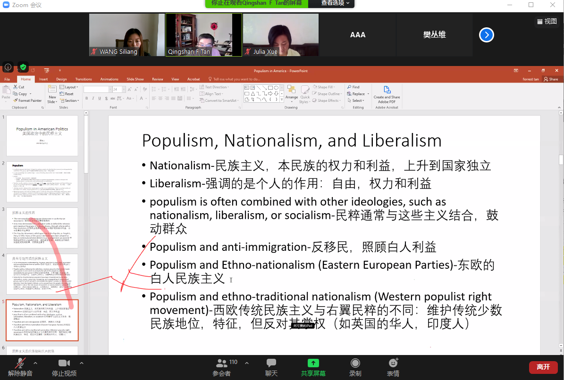
Task: Expand video options arrow beside camera
Action: [x=82, y=363]
